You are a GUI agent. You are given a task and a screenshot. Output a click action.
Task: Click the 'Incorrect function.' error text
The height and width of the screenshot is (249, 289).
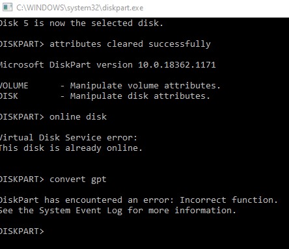228,200
